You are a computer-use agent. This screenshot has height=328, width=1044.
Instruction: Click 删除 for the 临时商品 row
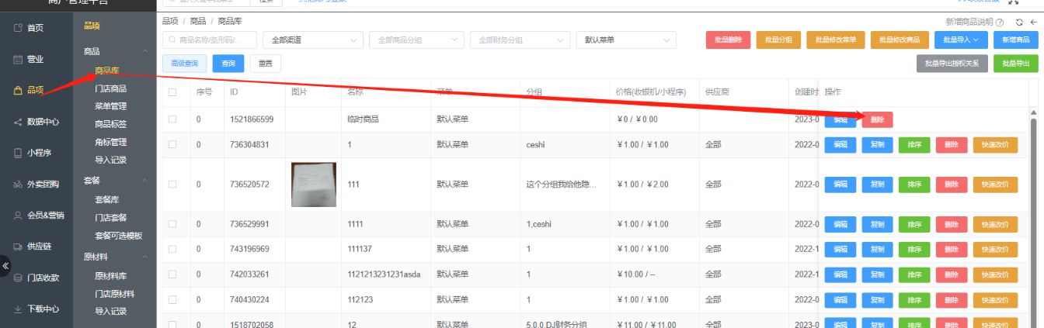point(878,119)
